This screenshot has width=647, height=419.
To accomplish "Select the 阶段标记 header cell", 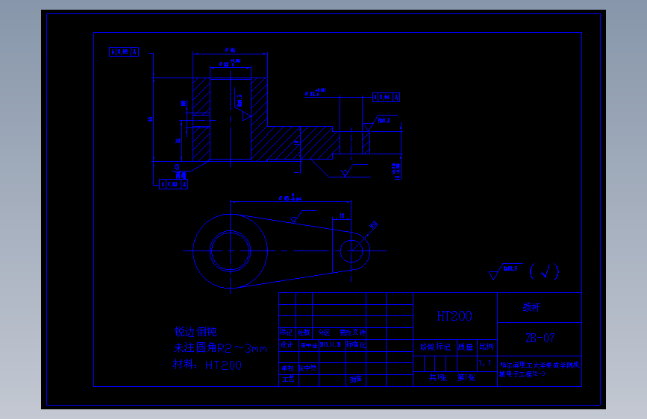I will click(x=435, y=347).
